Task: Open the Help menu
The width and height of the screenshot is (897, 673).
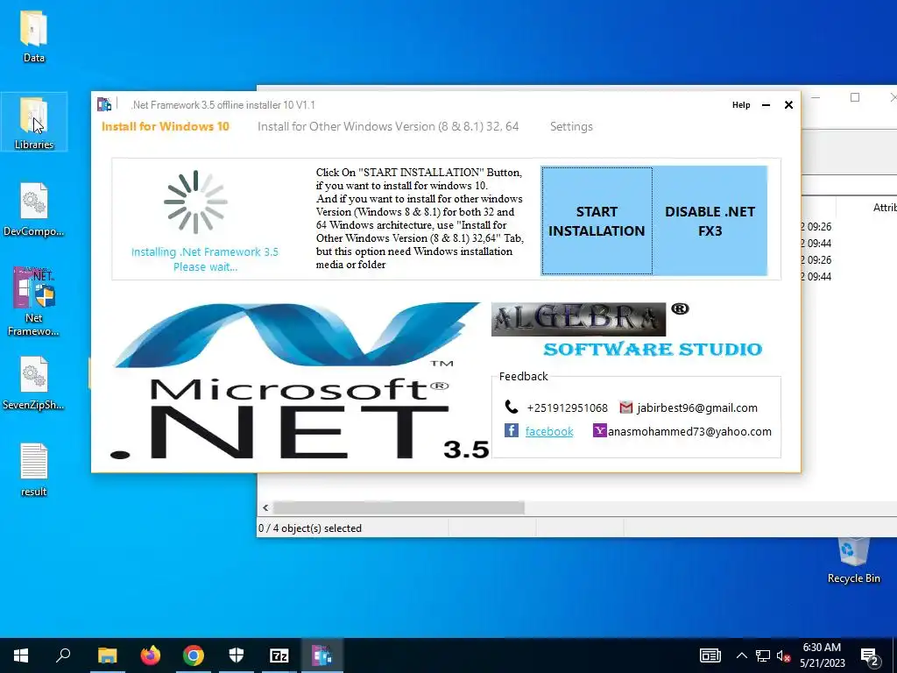Action: point(741,105)
